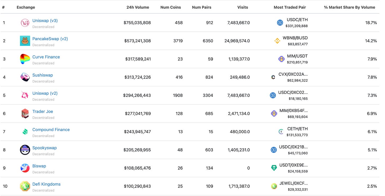Click the # rank column header
This screenshot has width=385, height=196.
[x=3, y=7]
